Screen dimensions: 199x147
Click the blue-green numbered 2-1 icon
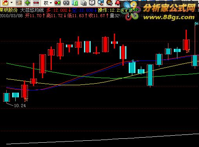[75, 3]
